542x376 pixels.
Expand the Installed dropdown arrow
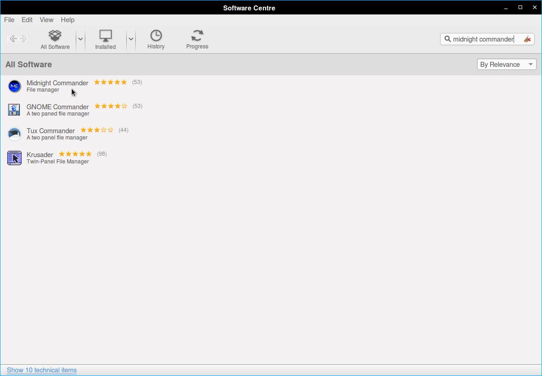click(131, 39)
